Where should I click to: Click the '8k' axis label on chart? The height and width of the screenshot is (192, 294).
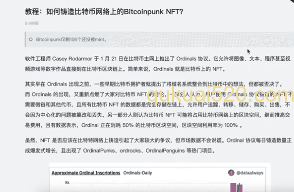point(68,183)
